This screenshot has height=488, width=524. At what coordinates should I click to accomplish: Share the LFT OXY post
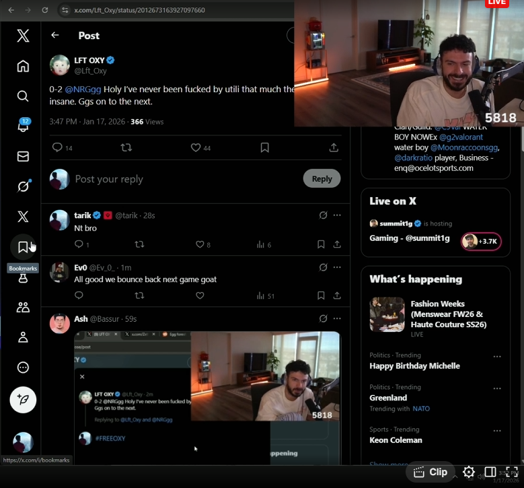(334, 147)
